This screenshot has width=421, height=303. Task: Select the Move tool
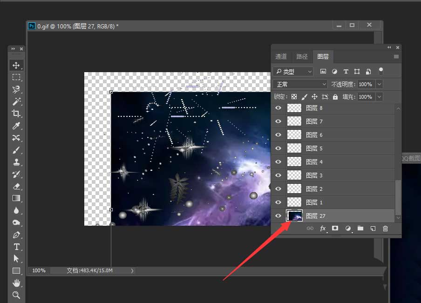coord(16,65)
